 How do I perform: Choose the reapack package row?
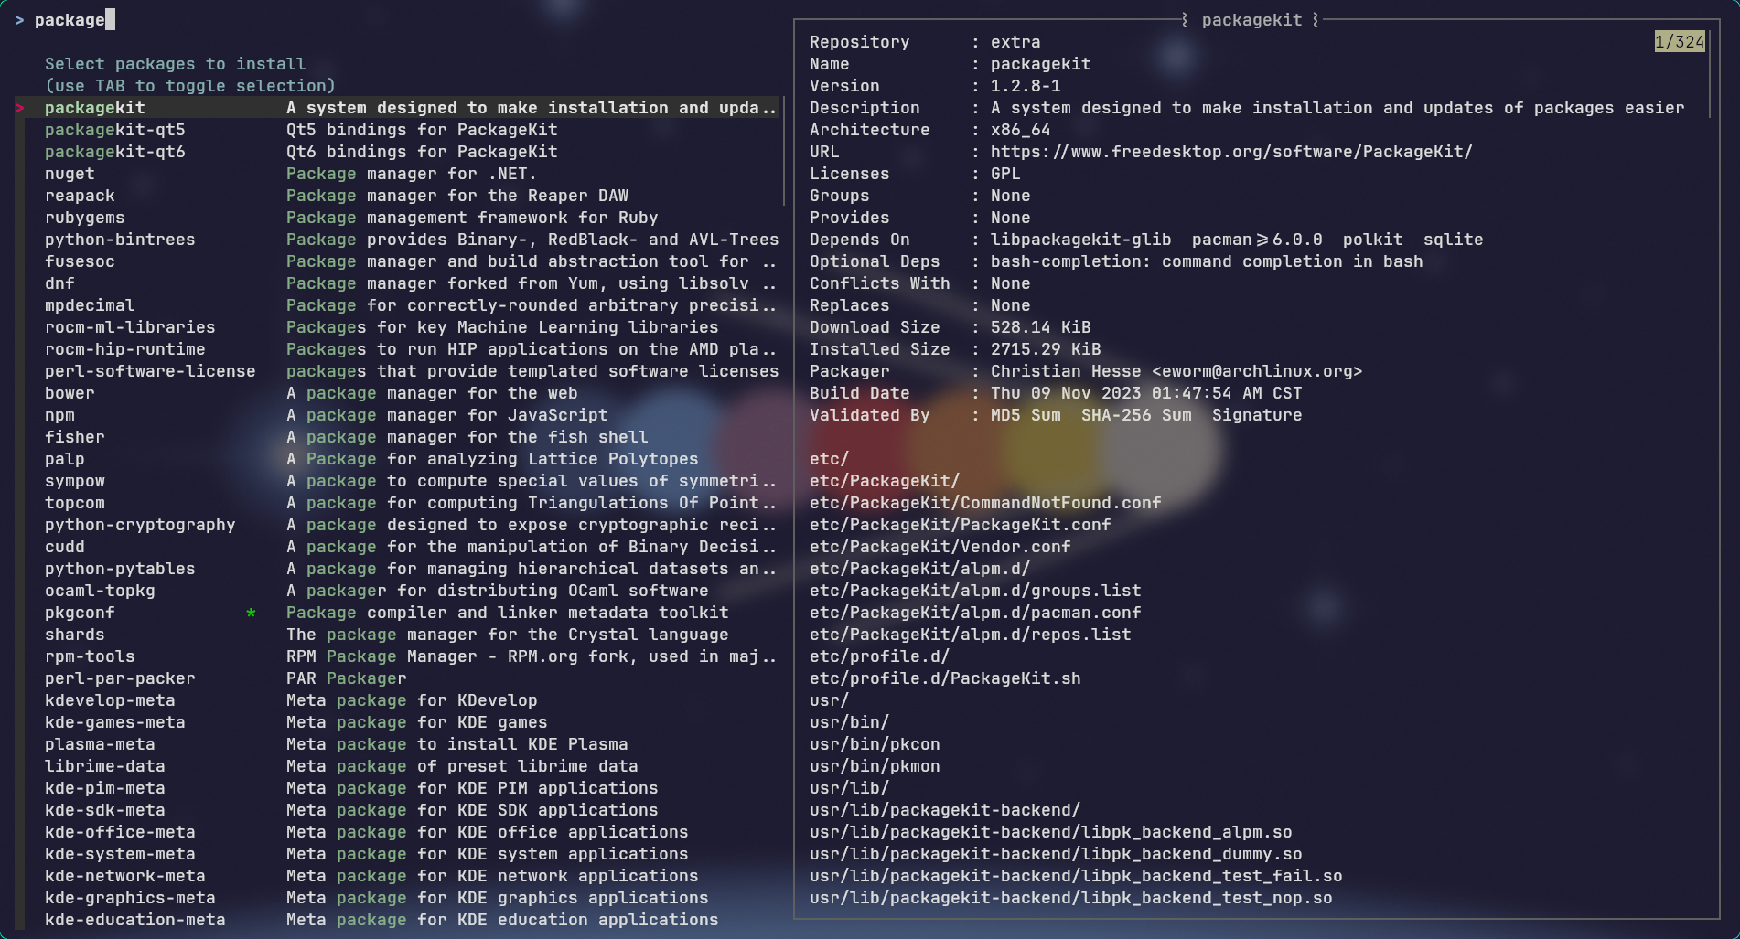tap(397, 196)
